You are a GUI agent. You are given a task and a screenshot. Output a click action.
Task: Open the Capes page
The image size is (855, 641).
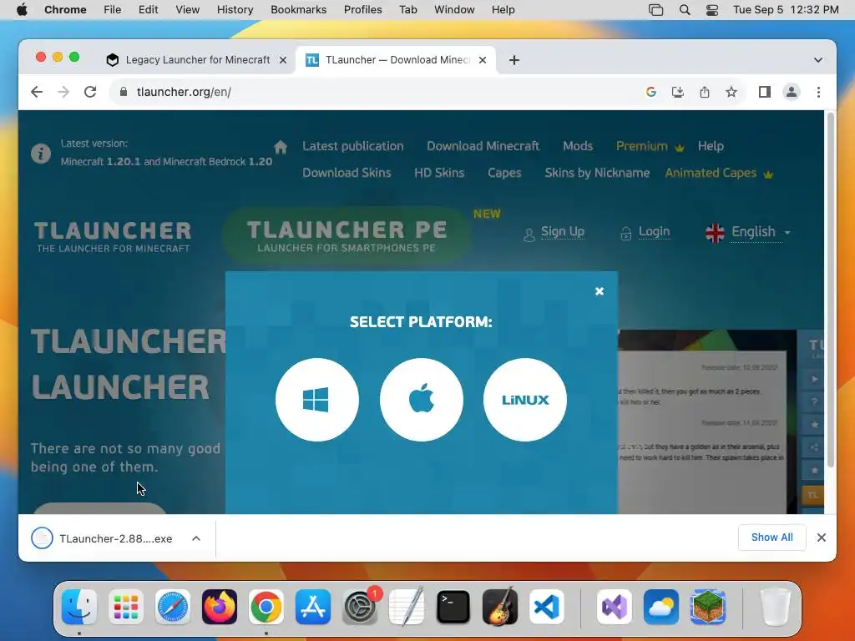[x=504, y=173]
